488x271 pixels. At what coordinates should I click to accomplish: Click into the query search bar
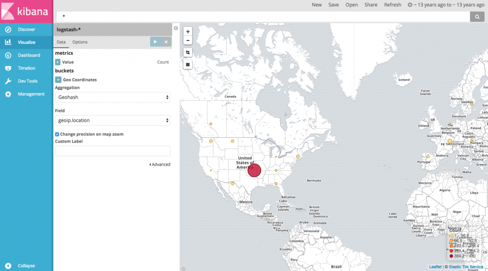[x=263, y=17]
